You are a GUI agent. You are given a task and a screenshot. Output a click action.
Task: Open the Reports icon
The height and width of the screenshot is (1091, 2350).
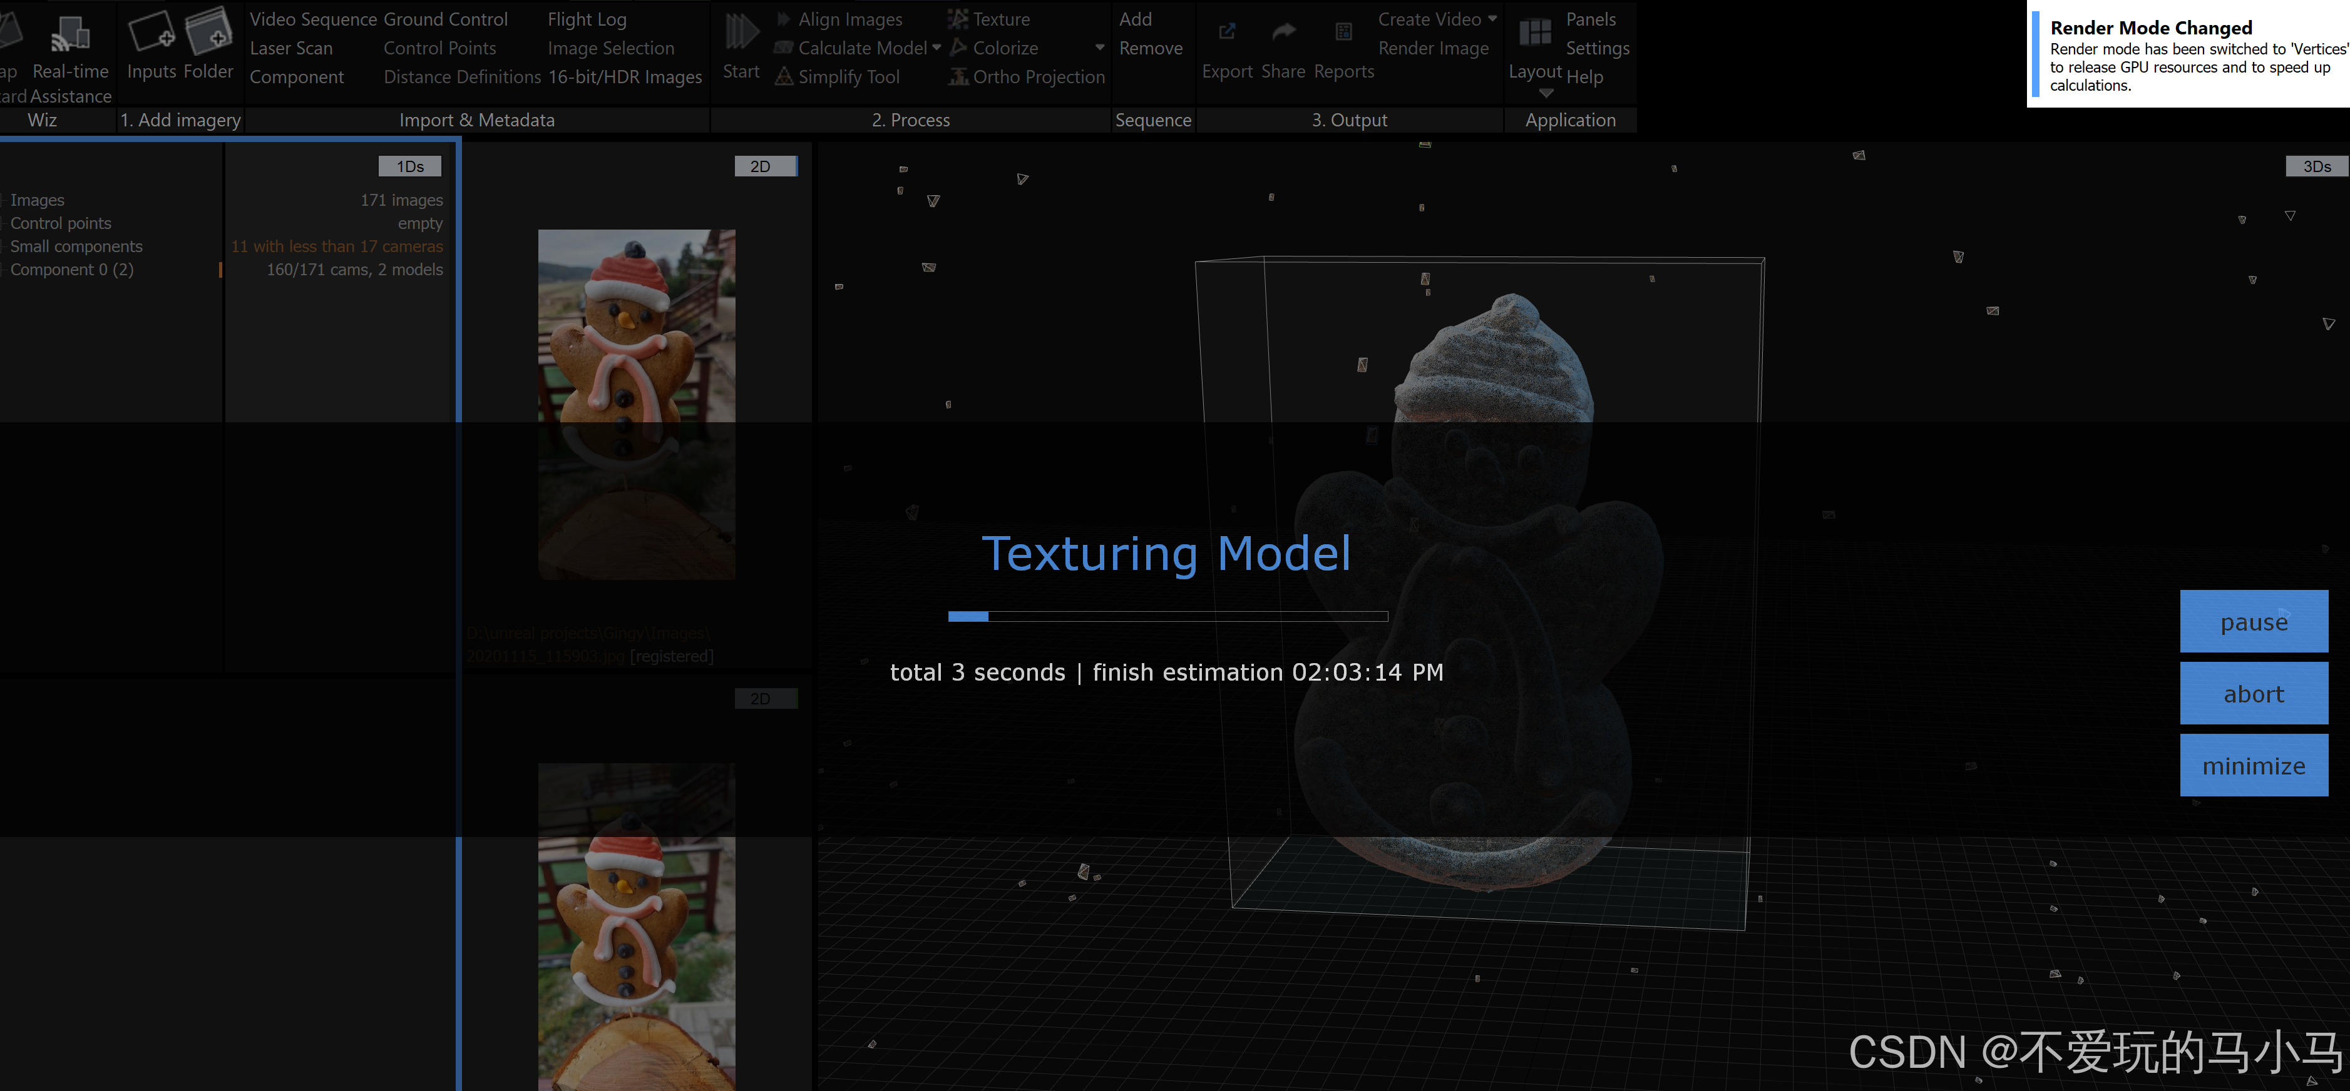pos(1344,33)
